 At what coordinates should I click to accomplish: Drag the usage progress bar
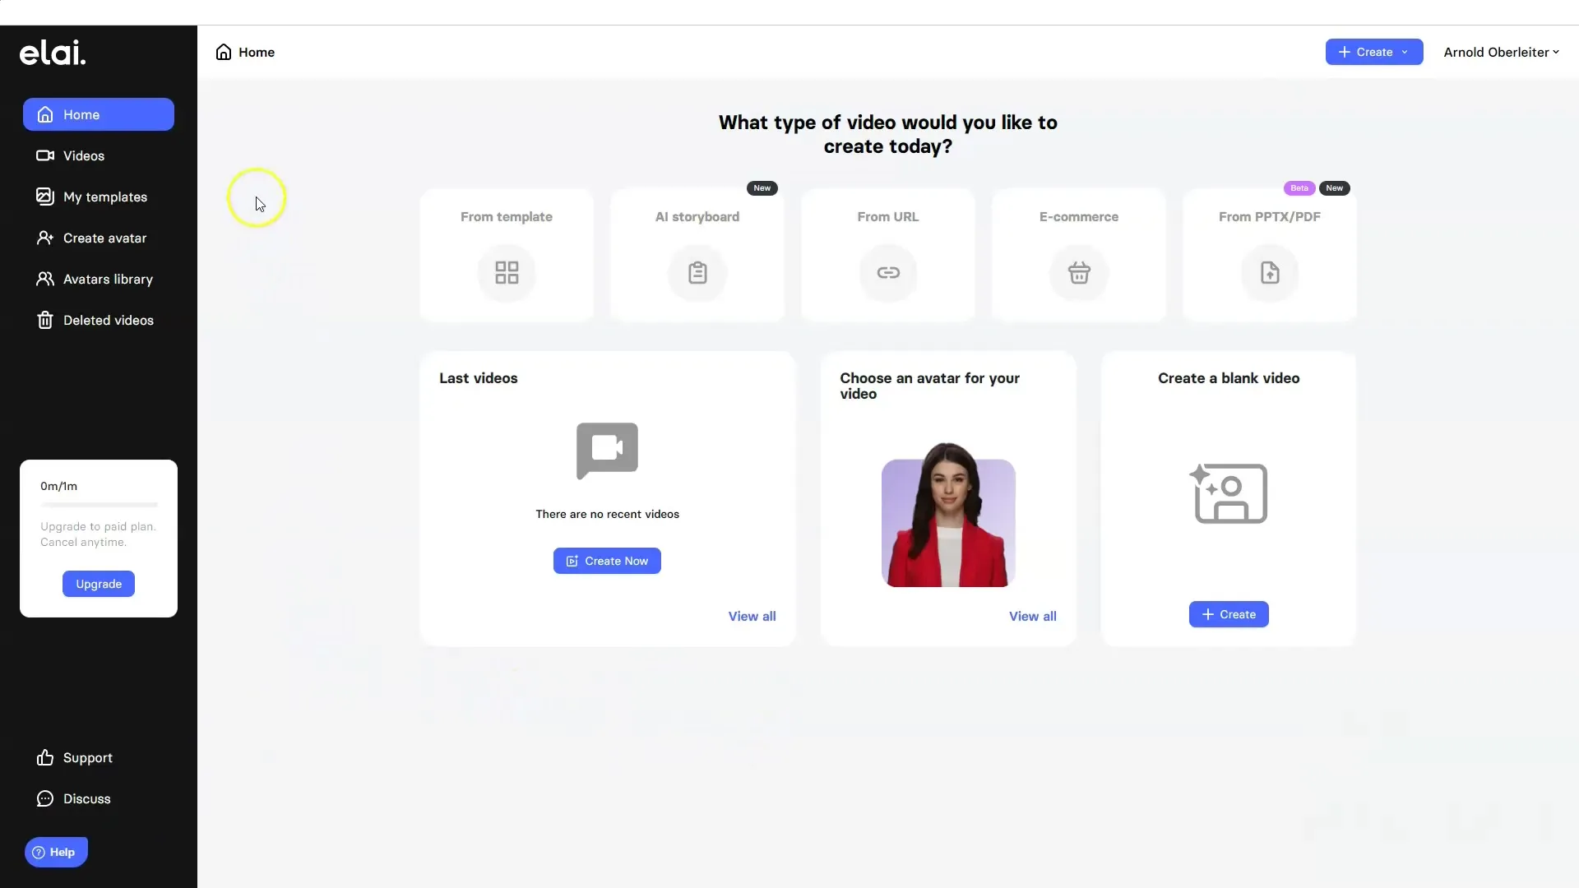point(99,503)
